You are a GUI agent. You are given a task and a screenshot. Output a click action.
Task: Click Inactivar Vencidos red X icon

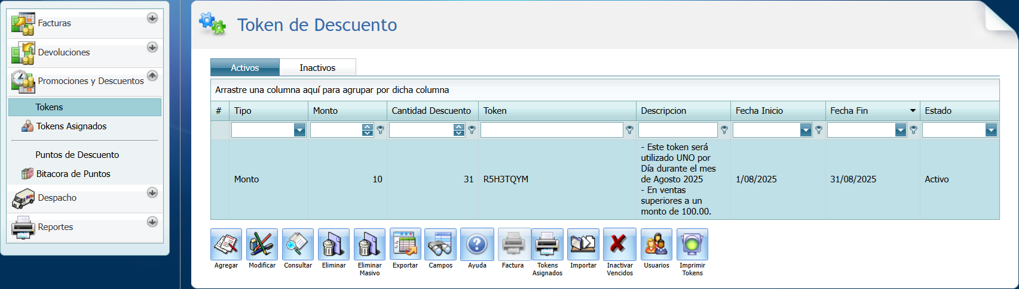click(x=619, y=244)
